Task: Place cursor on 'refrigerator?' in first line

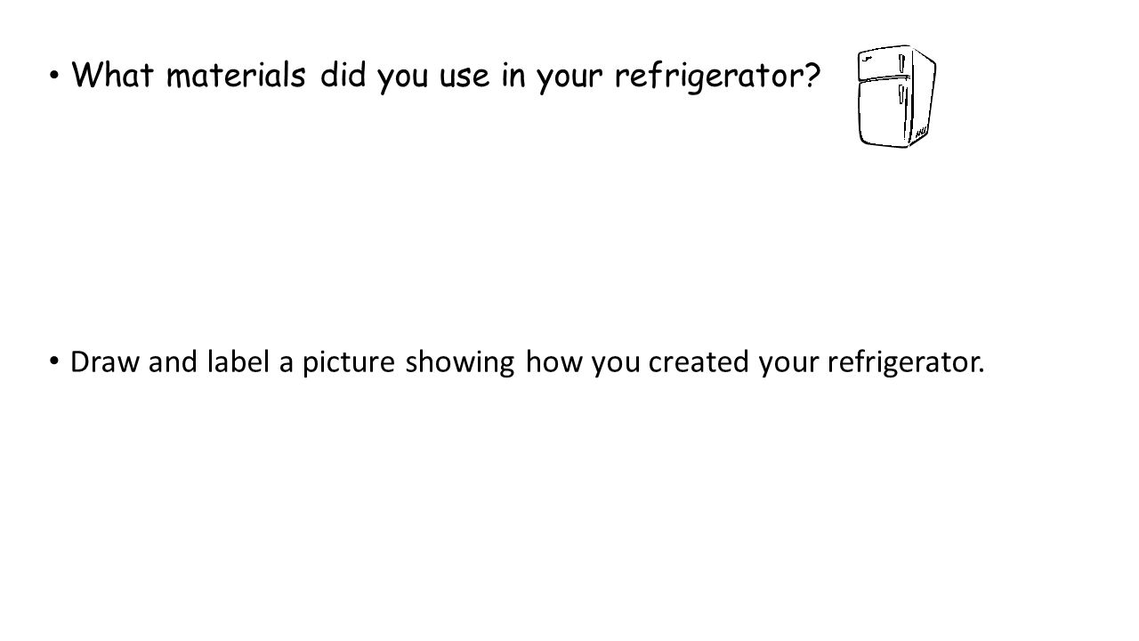Action: coord(716,78)
